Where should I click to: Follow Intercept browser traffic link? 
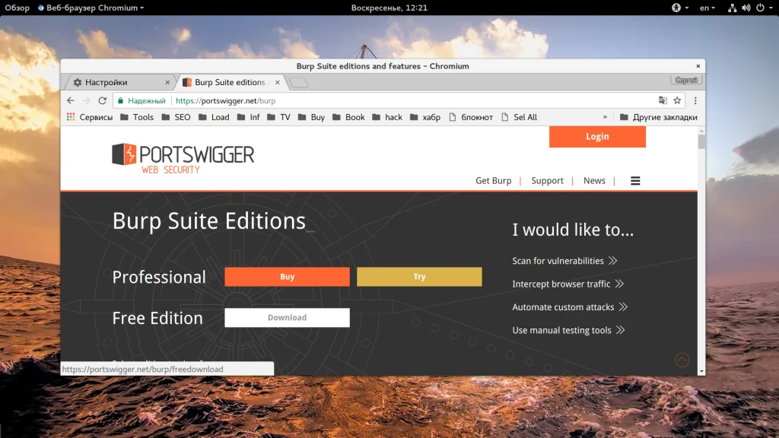568,284
